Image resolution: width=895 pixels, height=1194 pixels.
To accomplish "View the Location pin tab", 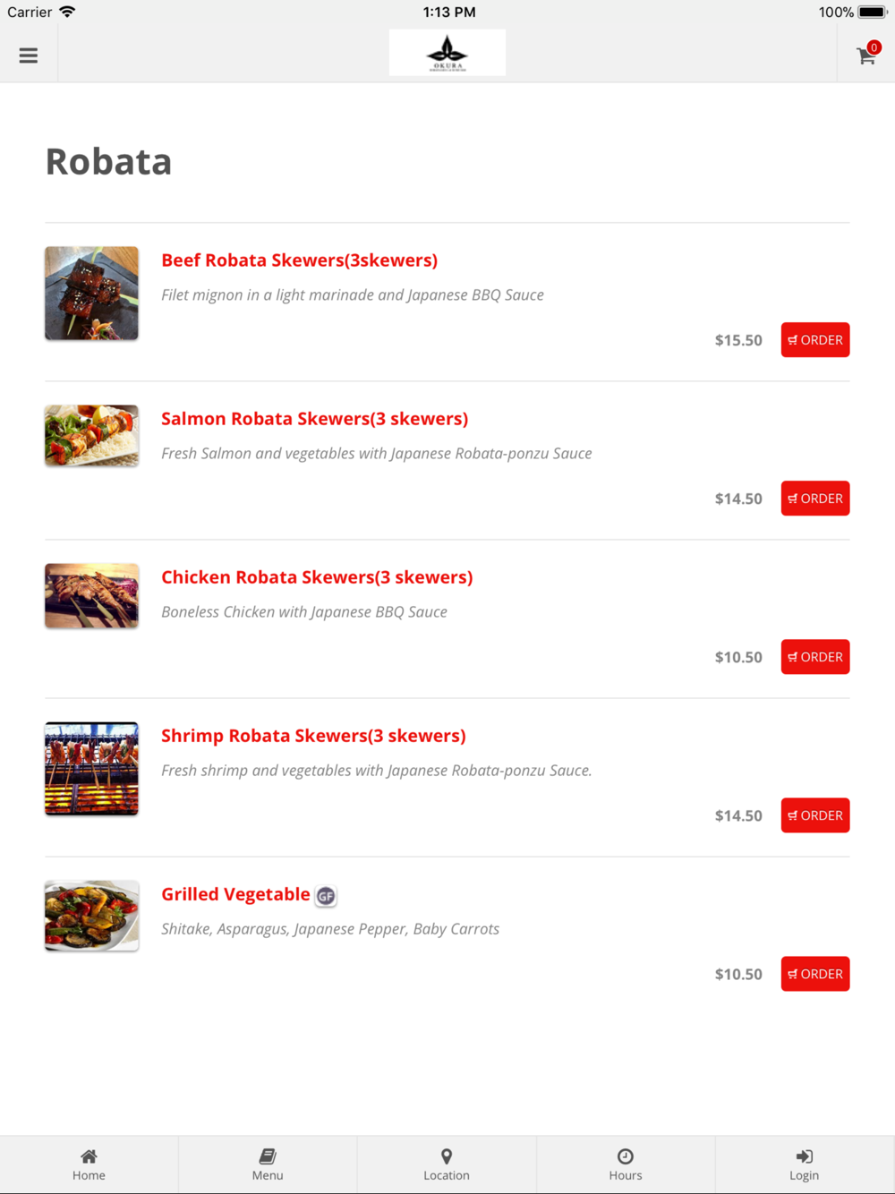I will [447, 1164].
